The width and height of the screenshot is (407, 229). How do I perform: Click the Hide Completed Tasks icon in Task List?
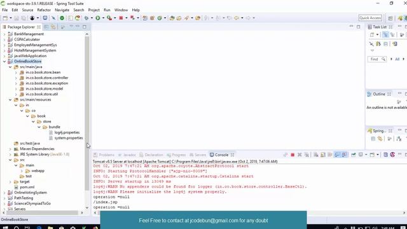point(371,44)
